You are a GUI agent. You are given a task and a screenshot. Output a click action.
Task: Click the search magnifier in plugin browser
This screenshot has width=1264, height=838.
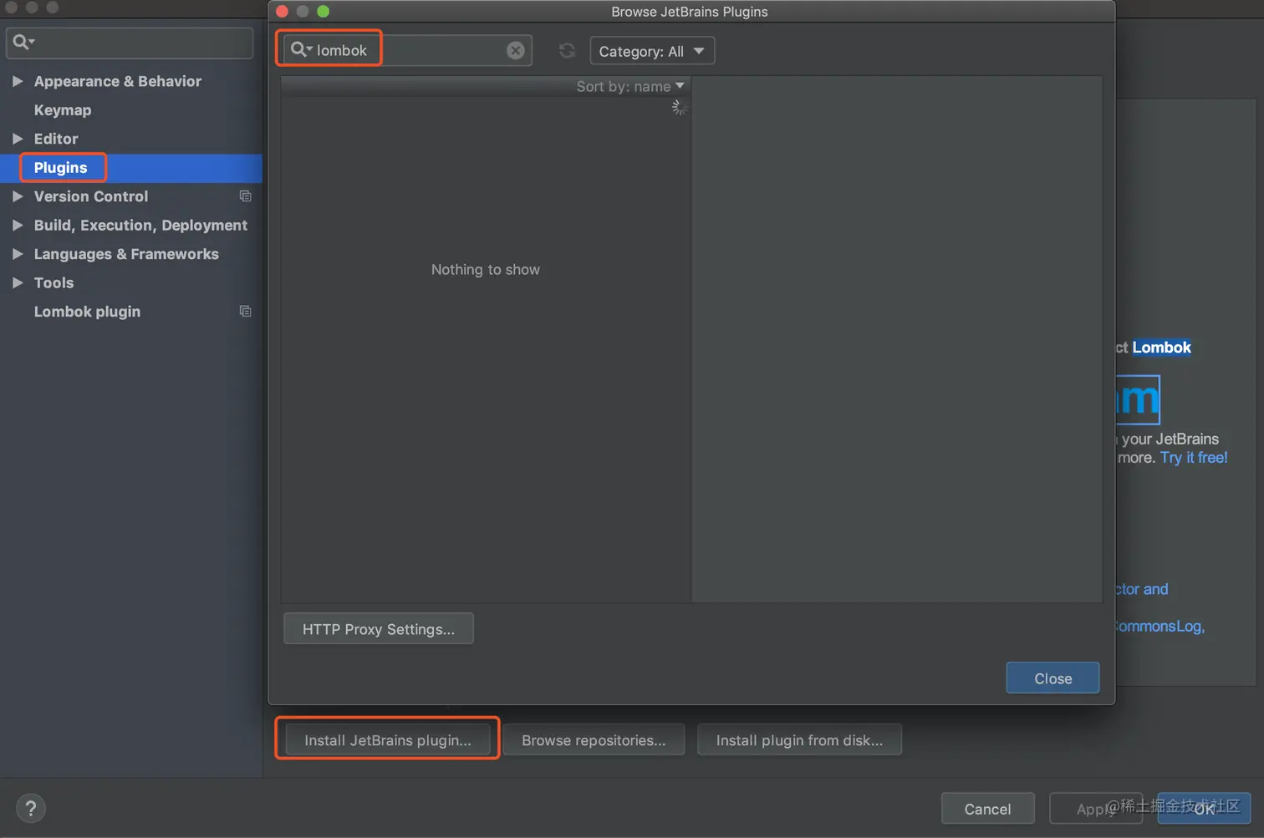coord(300,50)
